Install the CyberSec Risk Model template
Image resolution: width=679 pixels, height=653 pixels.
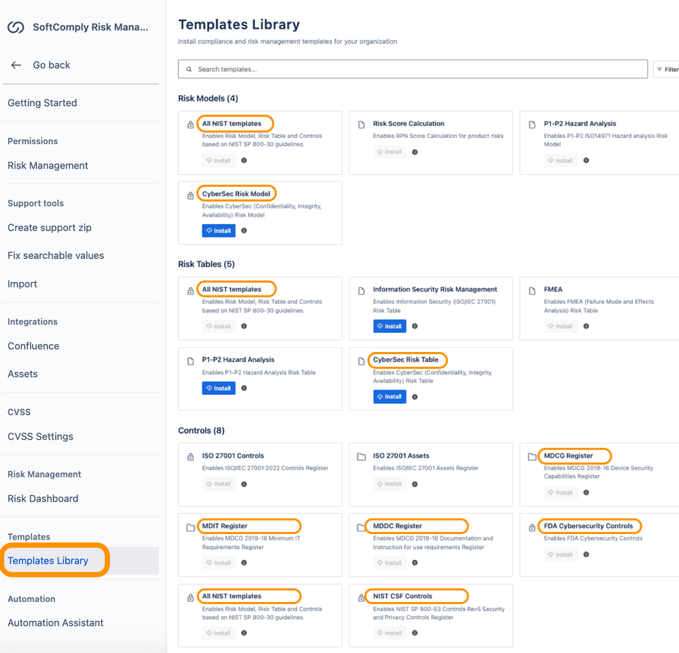pos(218,230)
